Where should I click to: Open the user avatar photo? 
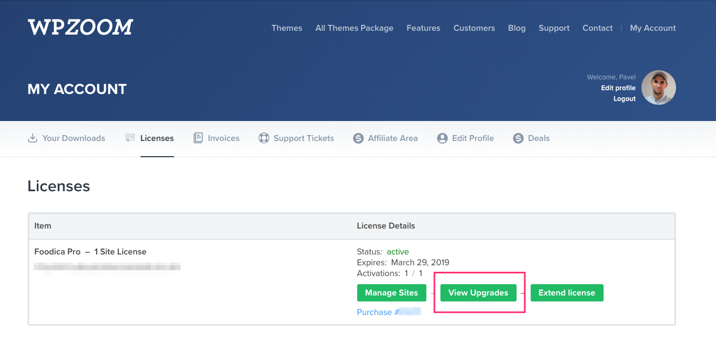659,88
